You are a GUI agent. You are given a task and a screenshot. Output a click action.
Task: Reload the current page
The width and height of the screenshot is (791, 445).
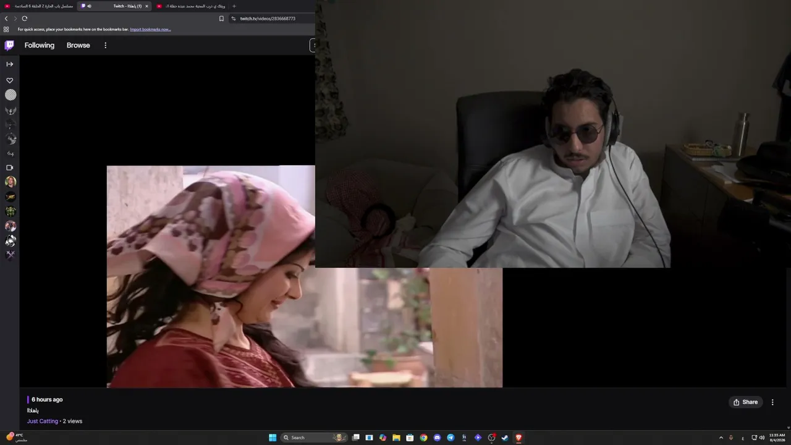(25, 19)
